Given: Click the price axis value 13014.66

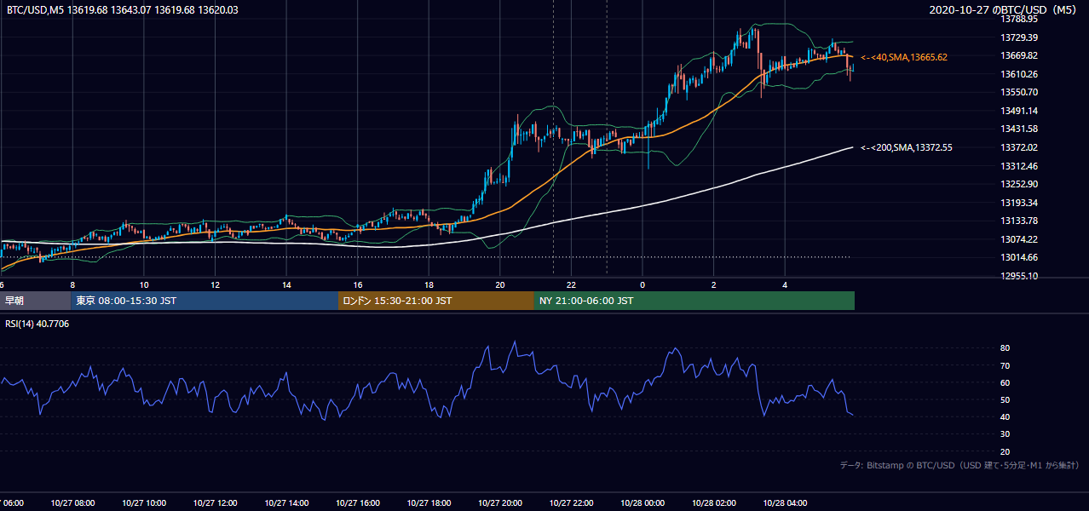Looking at the screenshot, I should 1019,257.
